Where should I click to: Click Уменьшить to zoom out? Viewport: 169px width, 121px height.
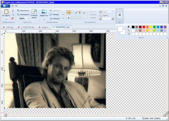coord(23,15)
